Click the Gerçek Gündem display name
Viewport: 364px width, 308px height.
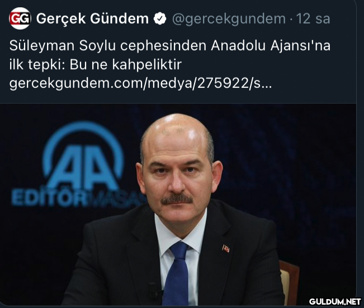[x=92, y=18]
